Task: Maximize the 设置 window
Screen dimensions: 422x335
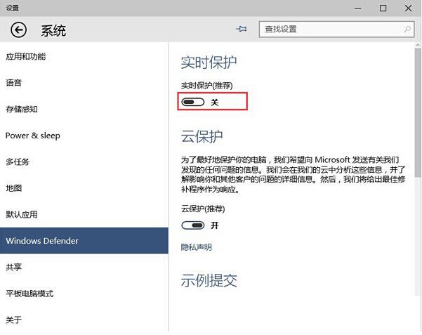Action: click(383, 8)
